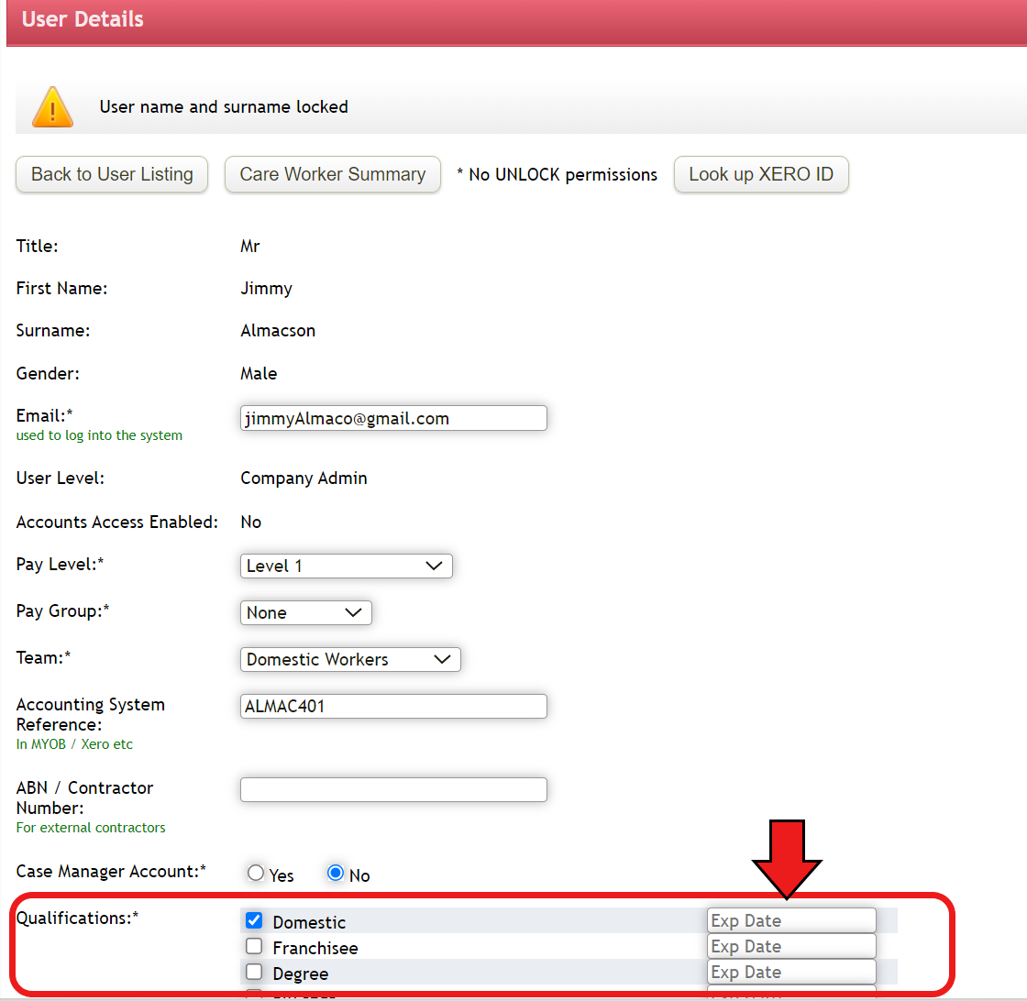Check the Franchisee qualification checkbox
Screen dimensions: 1027x1001
point(254,947)
